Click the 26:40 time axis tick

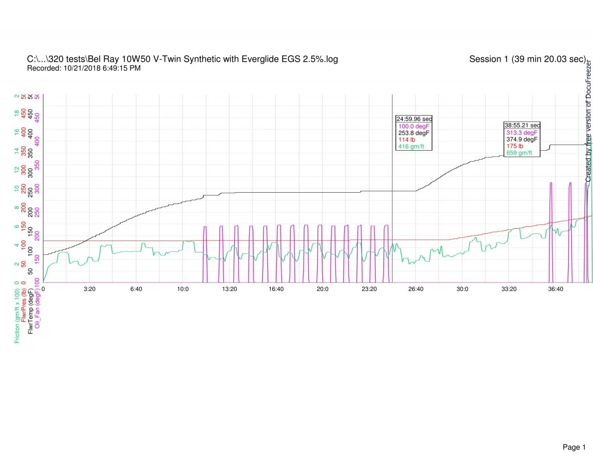(416, 289)
